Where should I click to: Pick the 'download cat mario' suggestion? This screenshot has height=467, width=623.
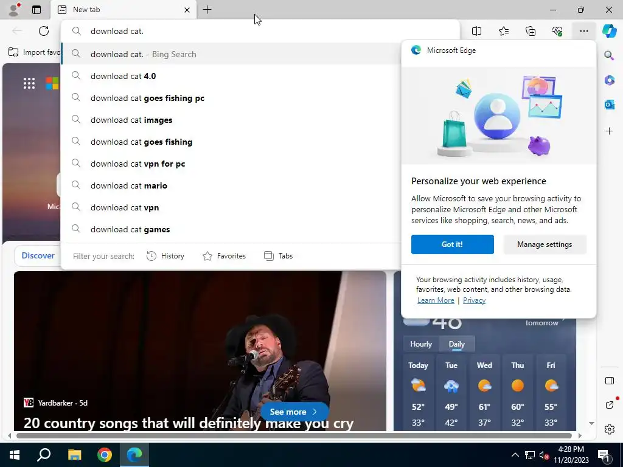click(x=231, y=185)
